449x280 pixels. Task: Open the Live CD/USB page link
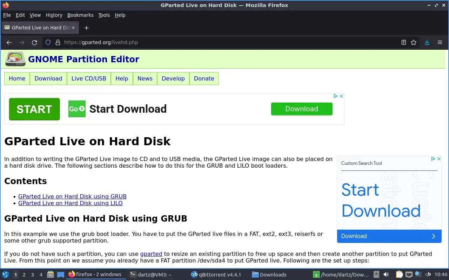coord(89,78)
